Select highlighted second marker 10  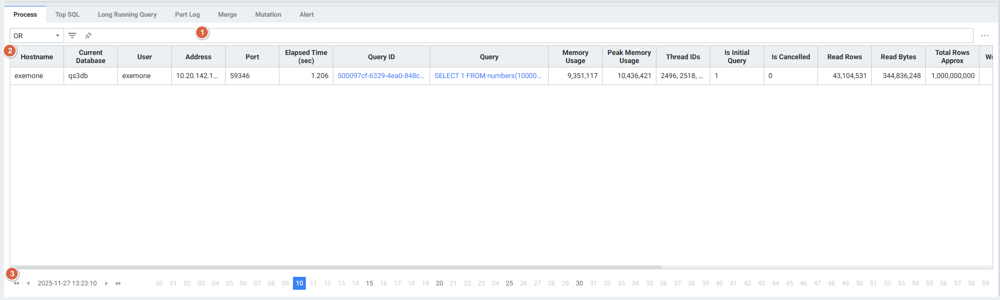click(x=299, y=283)
